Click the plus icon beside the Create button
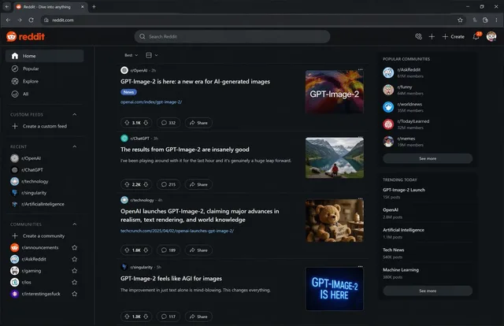Screen dimensions: 504x326 432,37
